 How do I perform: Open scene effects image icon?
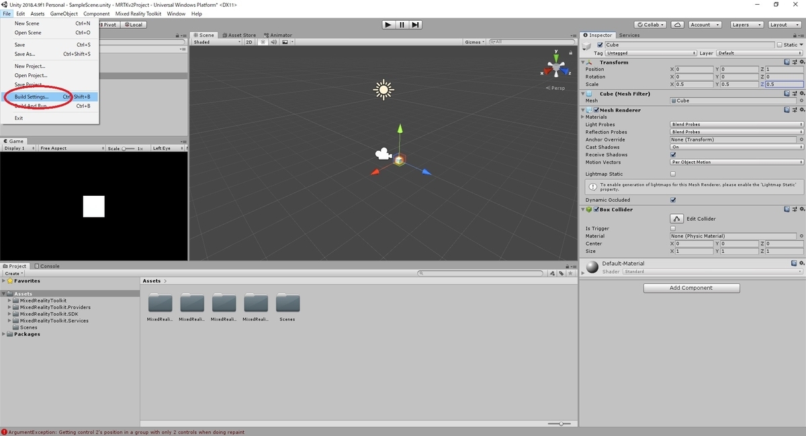click(x=285, y=42)
